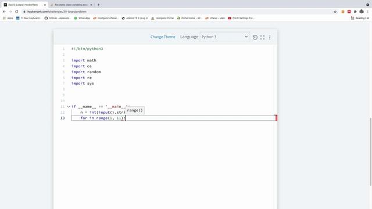Click 'import re' on line 6
This screenshot has height=209, width=372.
click(x=81, y=78)
